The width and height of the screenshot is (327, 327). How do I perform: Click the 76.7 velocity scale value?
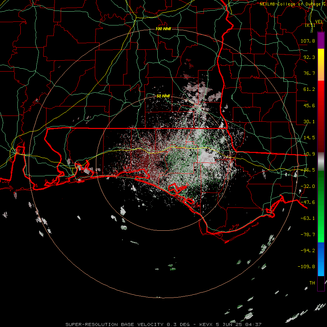(x=309, y=73)
